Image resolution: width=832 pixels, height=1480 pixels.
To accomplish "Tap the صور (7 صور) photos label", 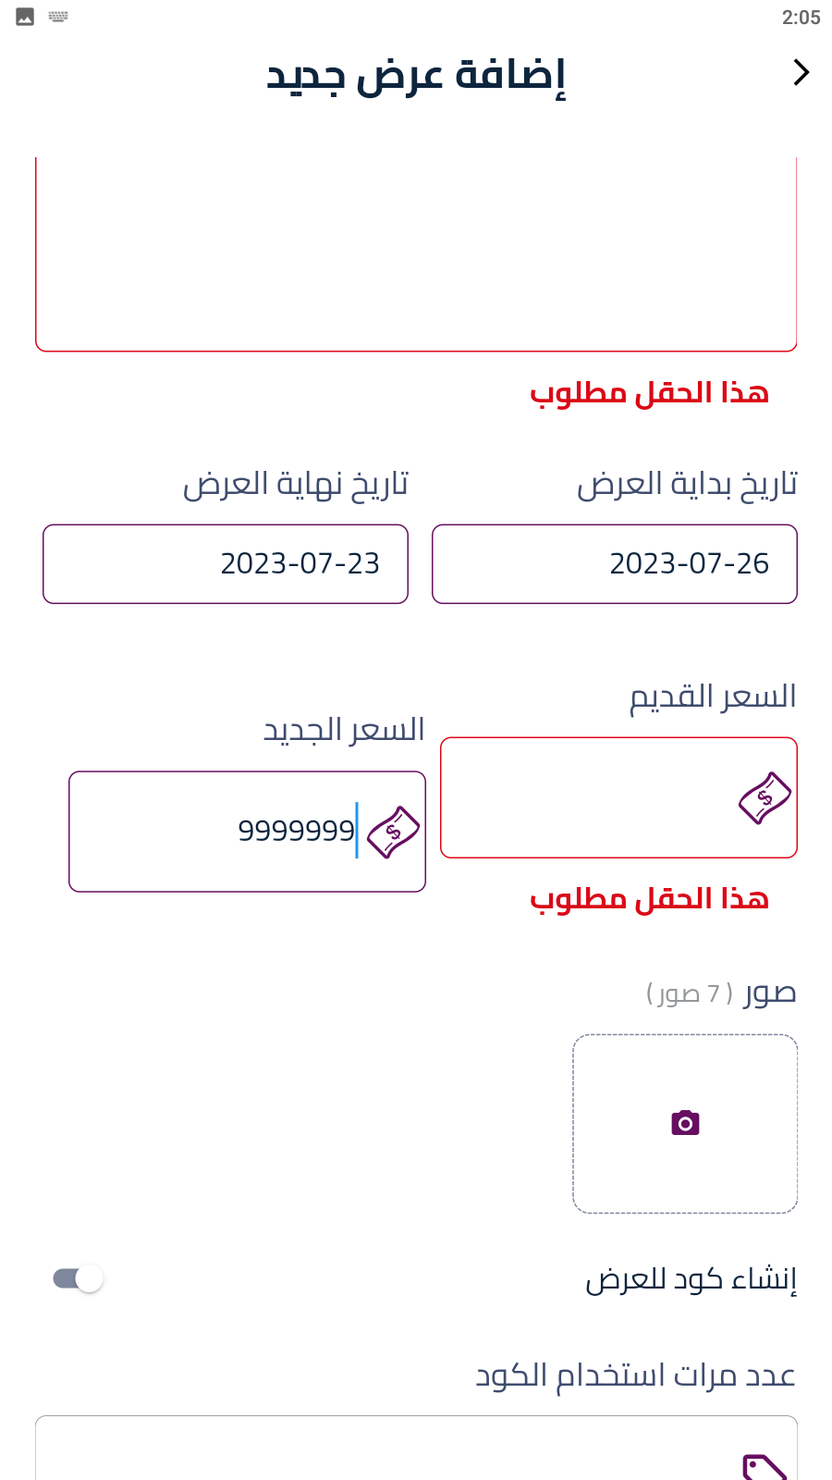I will pyautogui.click(x=721, y=993).
